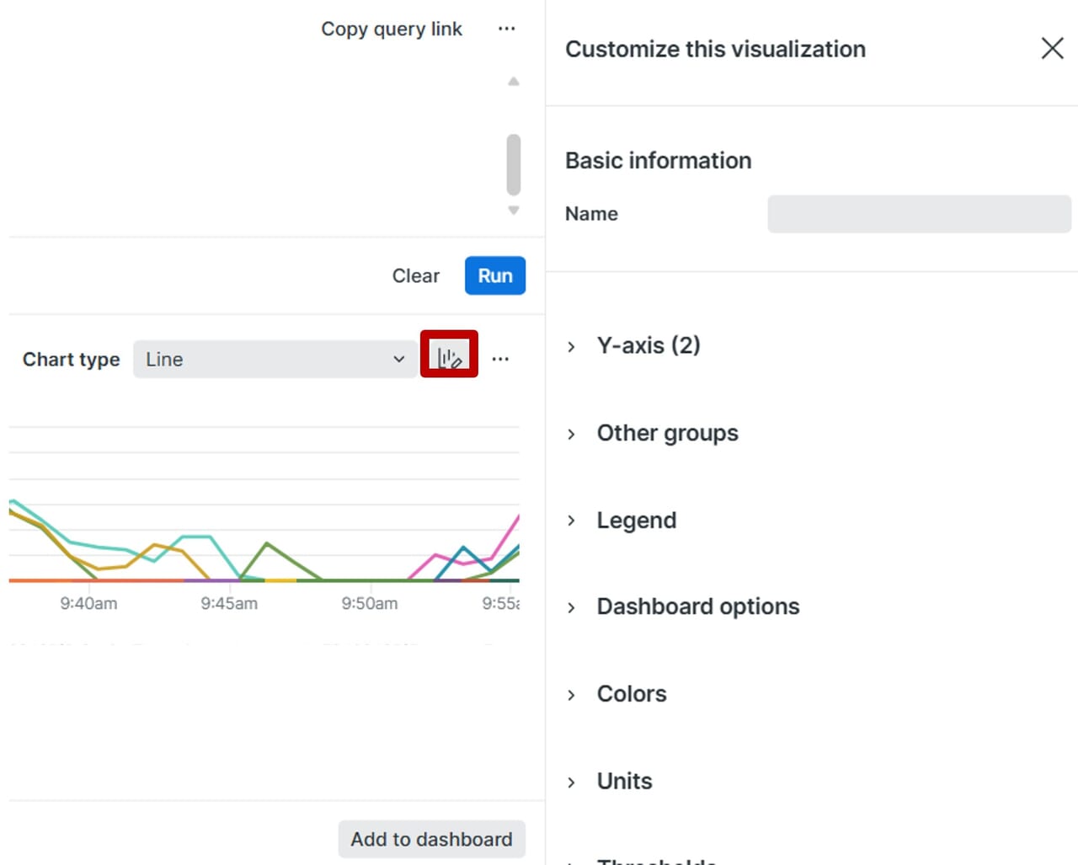Open the Chart type Line dropdown
1078x865 pixels.
click(x=275, y=360)
